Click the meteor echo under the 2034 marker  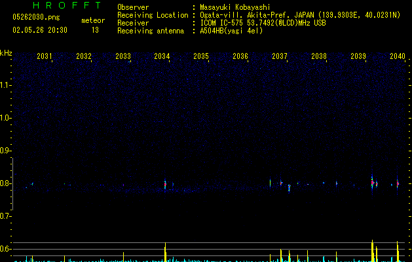click(165, 185)
